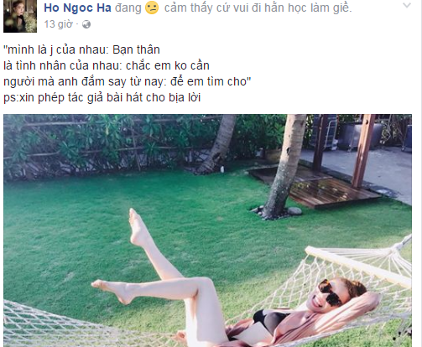Image resolution: width=422 pixels, height=347 pixels.
Task: Click the woman's sunglasses in the photo
Action: click(330, 293)
